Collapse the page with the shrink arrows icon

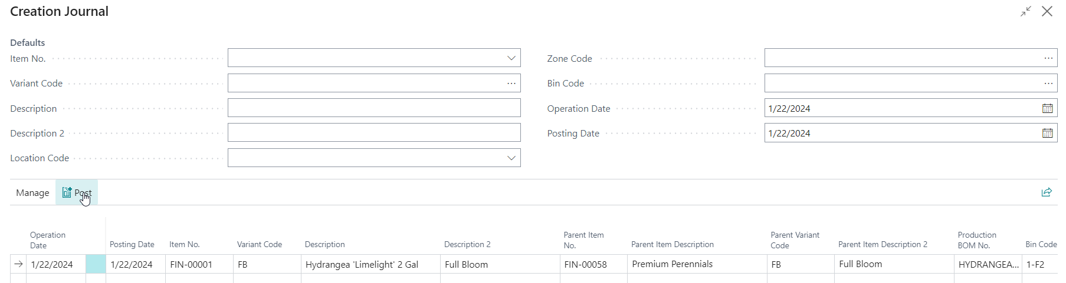[1026, 11]
